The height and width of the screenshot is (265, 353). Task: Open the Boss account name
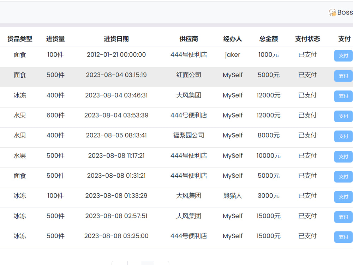pyautogui.click(x=345, y=12)
